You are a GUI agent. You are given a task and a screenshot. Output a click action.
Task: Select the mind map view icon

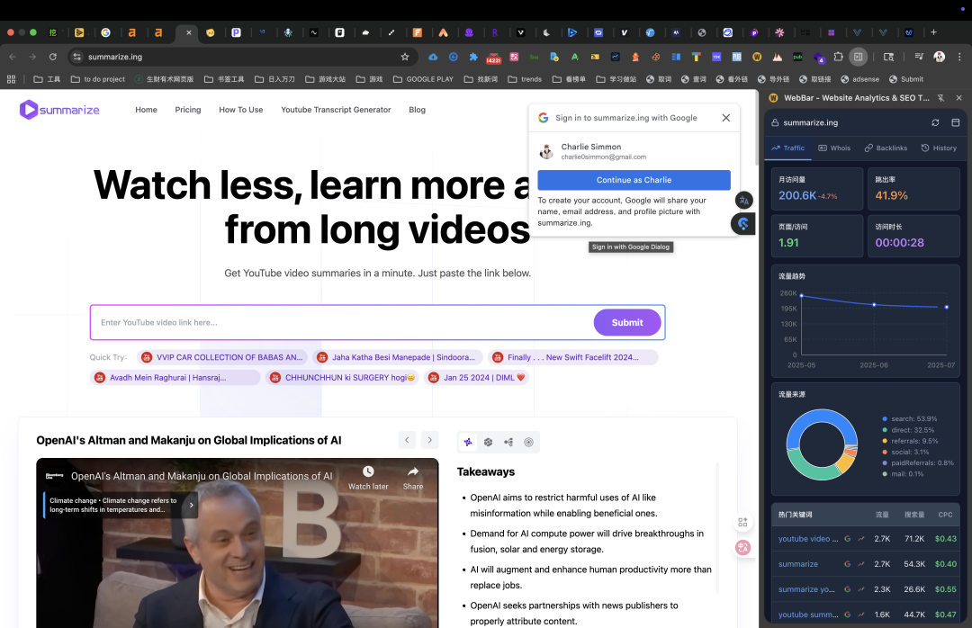tap(508, 442)
